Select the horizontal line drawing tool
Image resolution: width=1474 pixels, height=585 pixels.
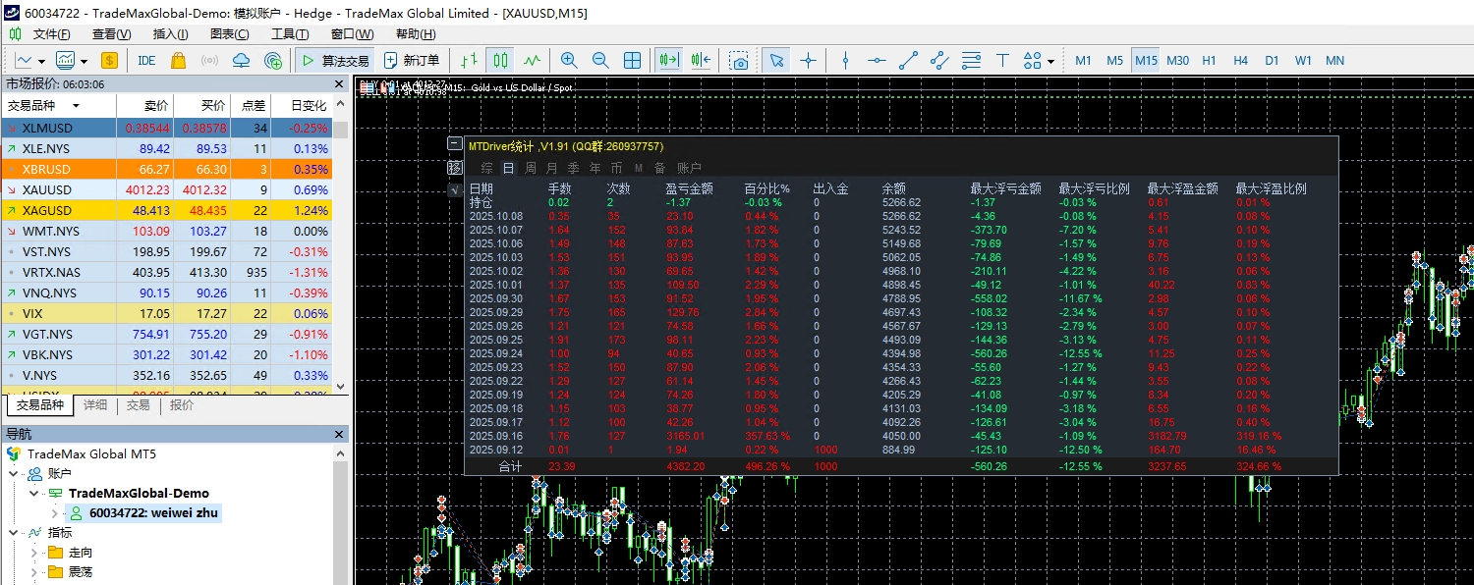[877, 60]
